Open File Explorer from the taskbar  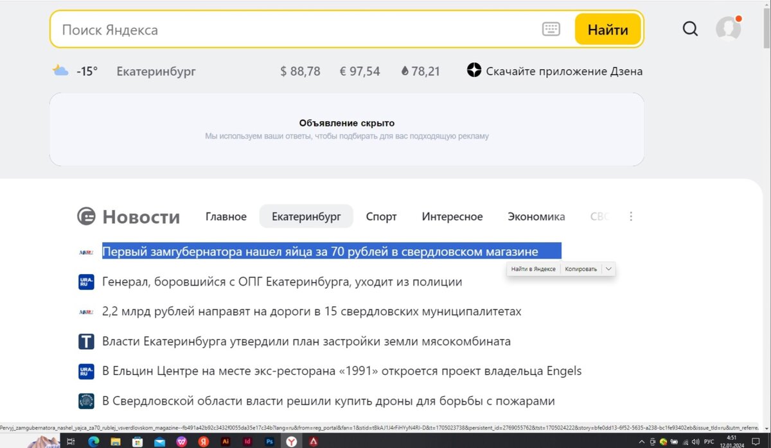pos(116,442)
